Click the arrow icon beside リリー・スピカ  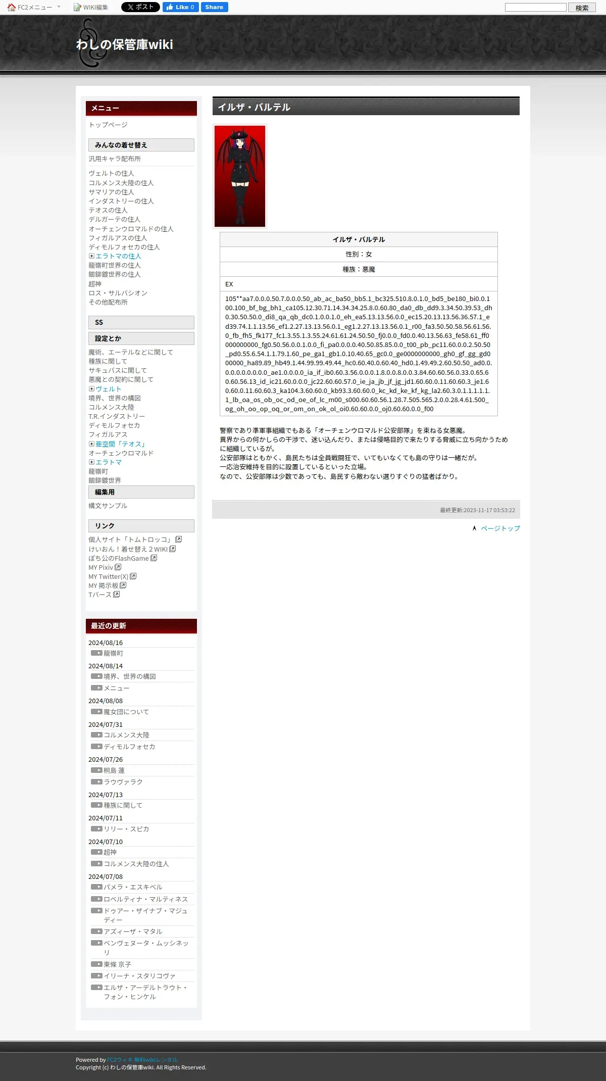(96, 829)
